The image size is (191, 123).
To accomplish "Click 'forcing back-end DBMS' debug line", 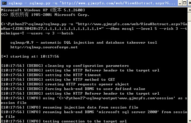I will click(x=73, y=89).
